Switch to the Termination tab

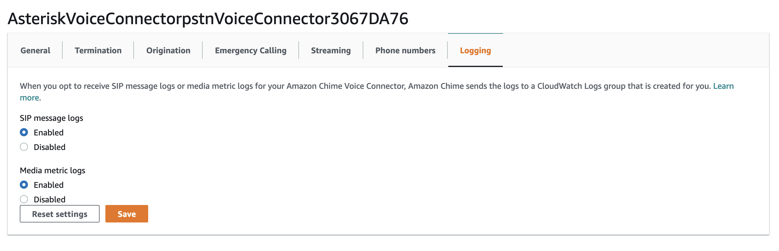tap(98, 50)
